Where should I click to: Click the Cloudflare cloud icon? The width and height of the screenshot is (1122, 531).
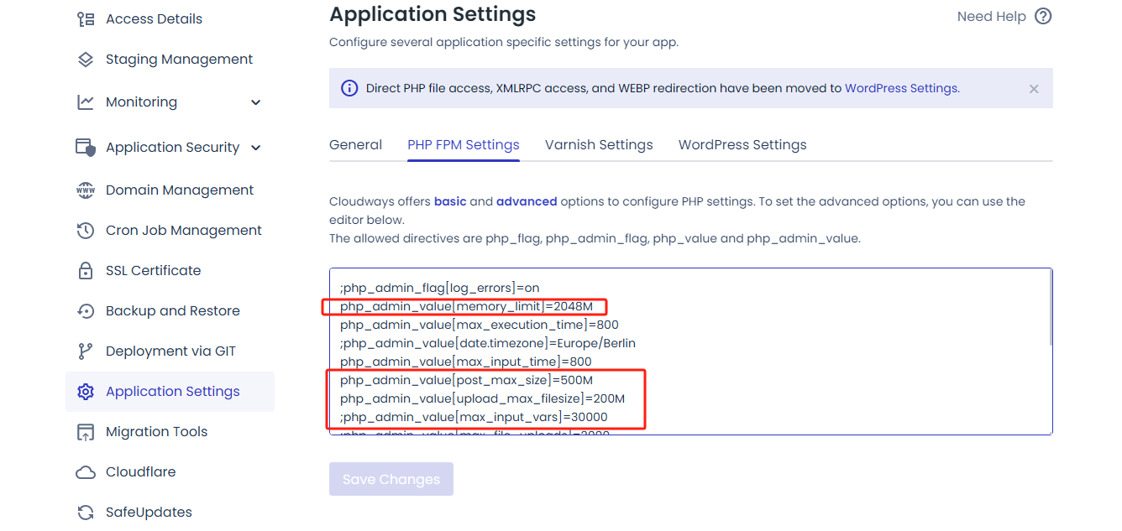[86, 472]
